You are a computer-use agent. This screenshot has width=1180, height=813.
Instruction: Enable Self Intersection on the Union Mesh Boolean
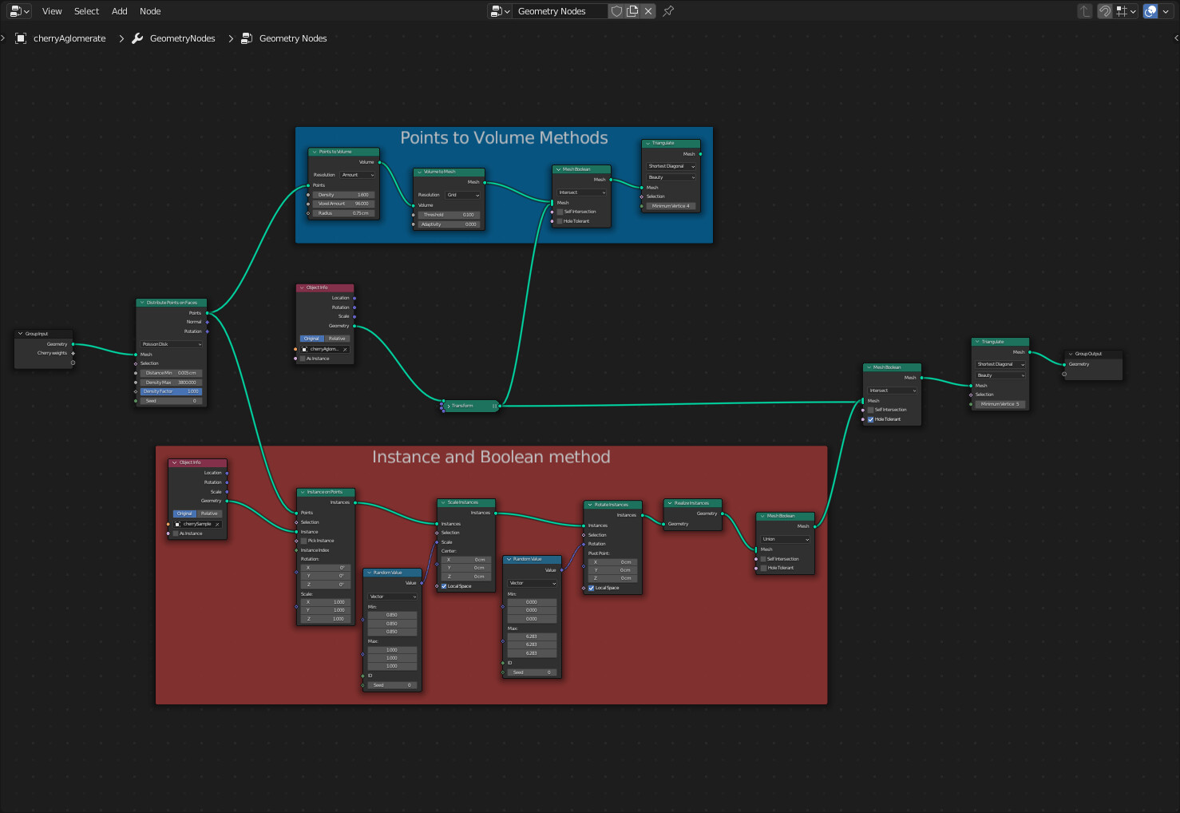pyautogui.click(x=763, y=559)
